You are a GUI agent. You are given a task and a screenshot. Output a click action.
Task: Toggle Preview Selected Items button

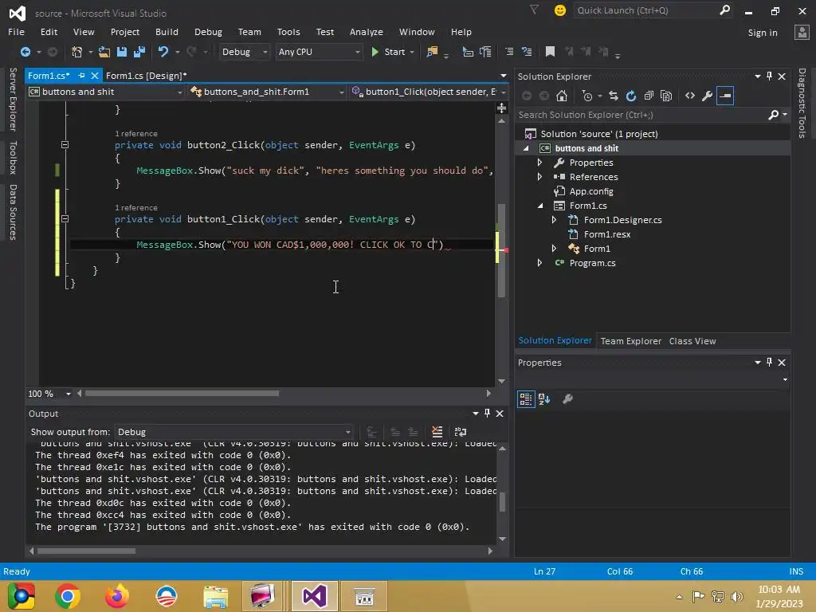pyautogui.click(x=725, y=96)
